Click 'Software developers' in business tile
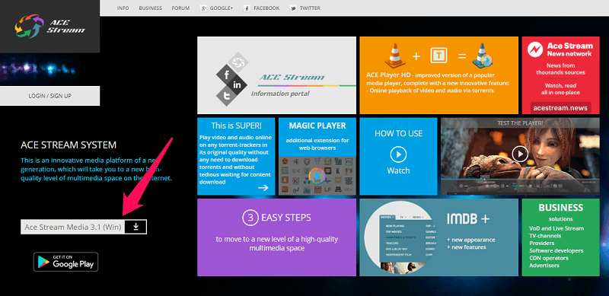The height and width of the screenshot is (296, 609). tap(556, 250)
